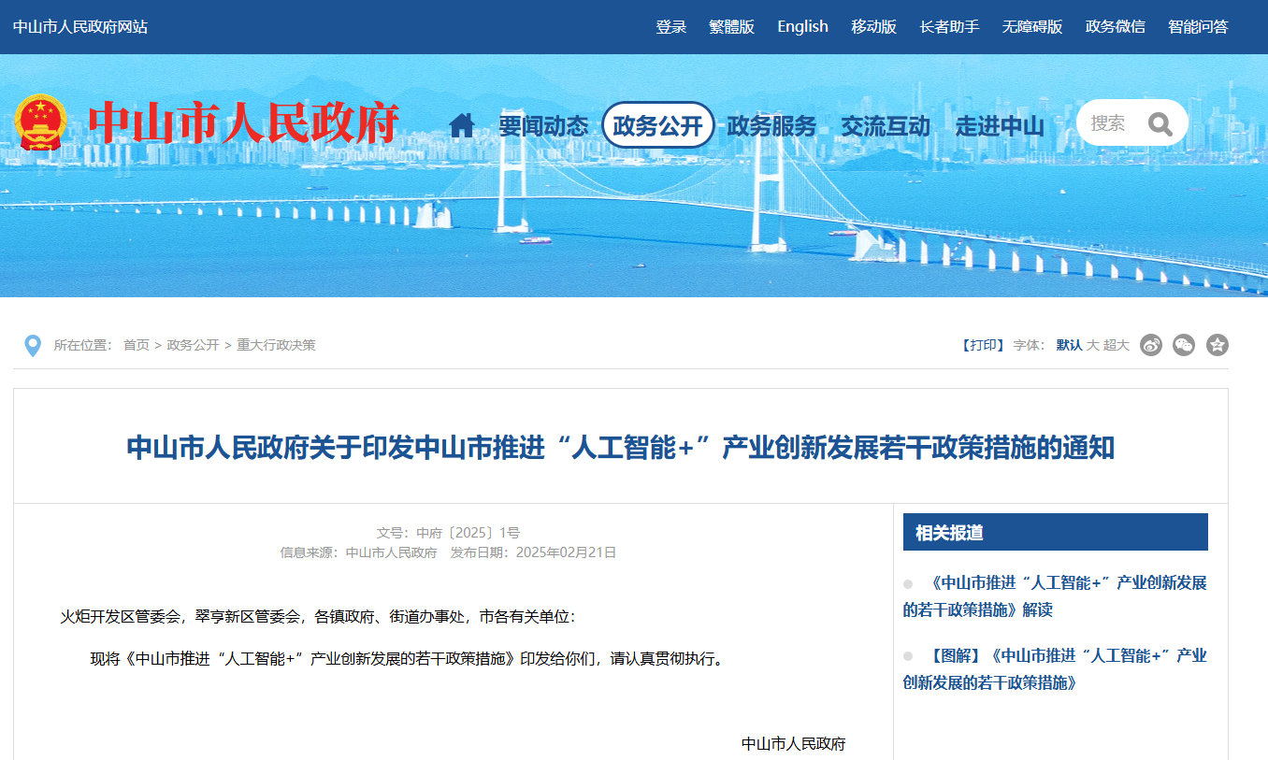Switch to the English site version
This screenshot has height=760, width=1268.
pos(802,26)
